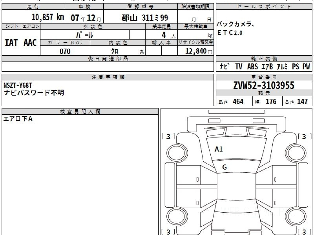Select registration number 郡山 311ミ99

click(x=145, y=18)
